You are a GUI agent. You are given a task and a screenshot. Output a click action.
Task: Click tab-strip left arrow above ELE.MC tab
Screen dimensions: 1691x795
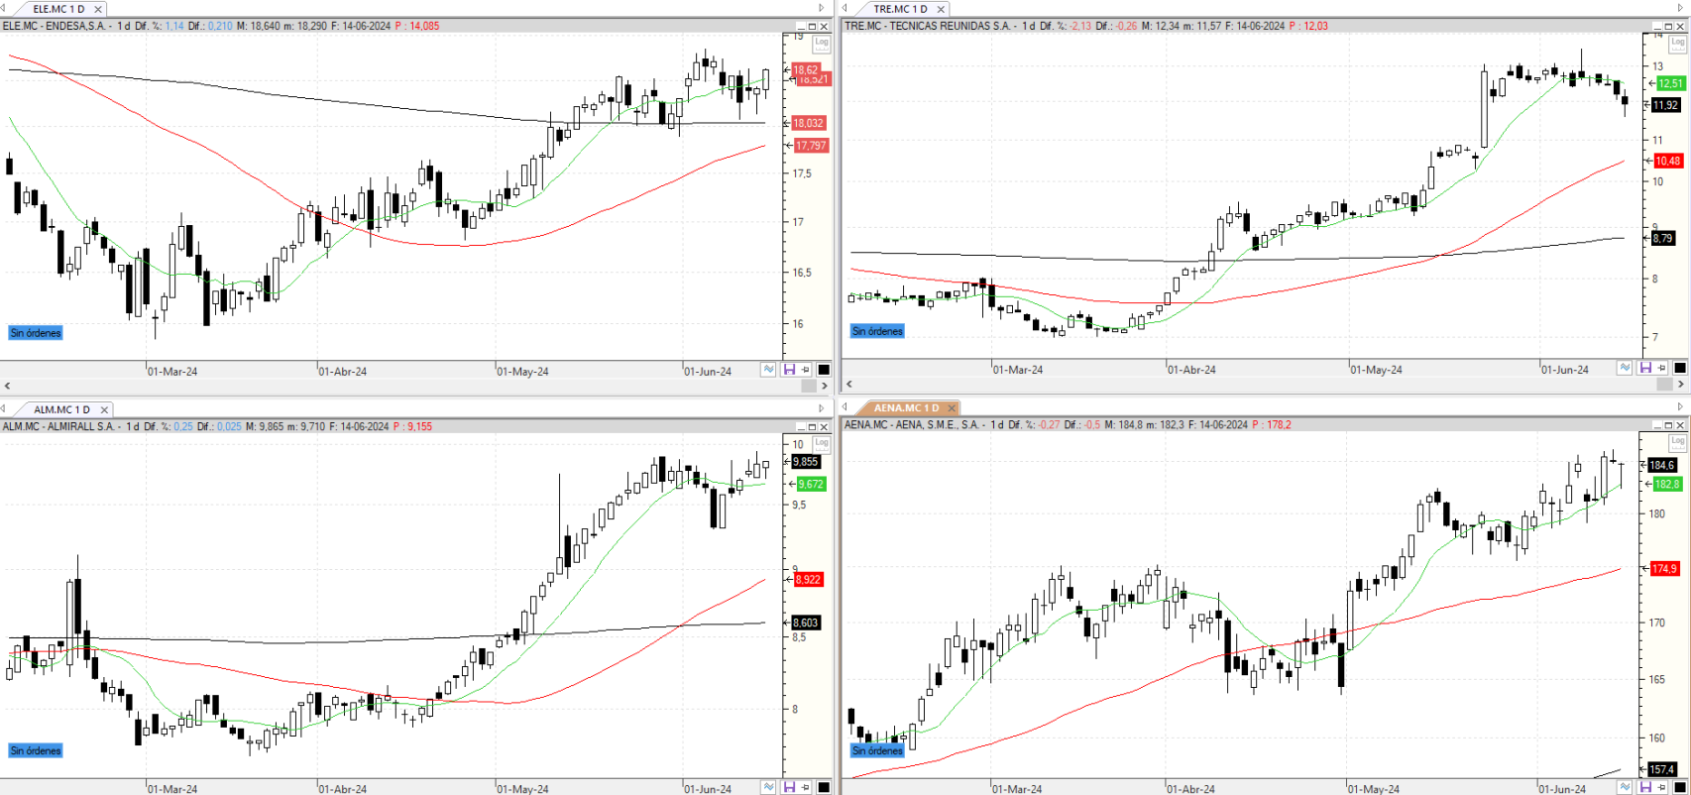click(x=4, y=8)
